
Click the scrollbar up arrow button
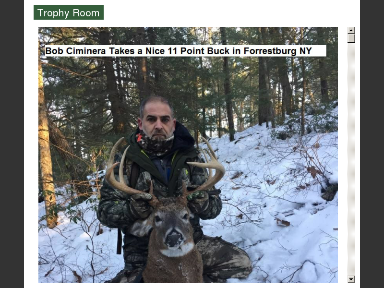(x=351, y=30)
